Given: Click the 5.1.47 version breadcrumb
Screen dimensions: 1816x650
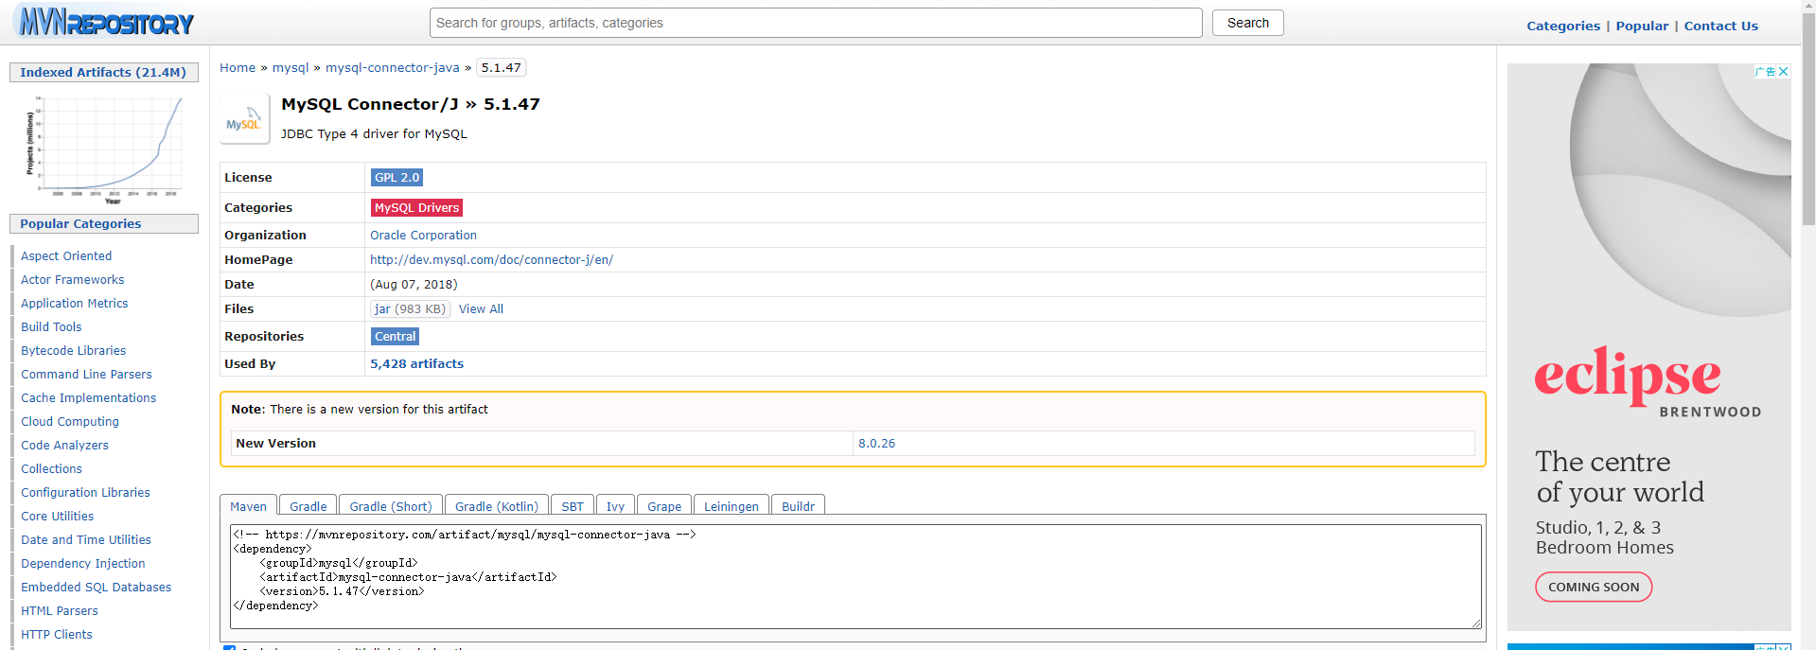Looking at the screenshot, I should click(x=501, y=67).
